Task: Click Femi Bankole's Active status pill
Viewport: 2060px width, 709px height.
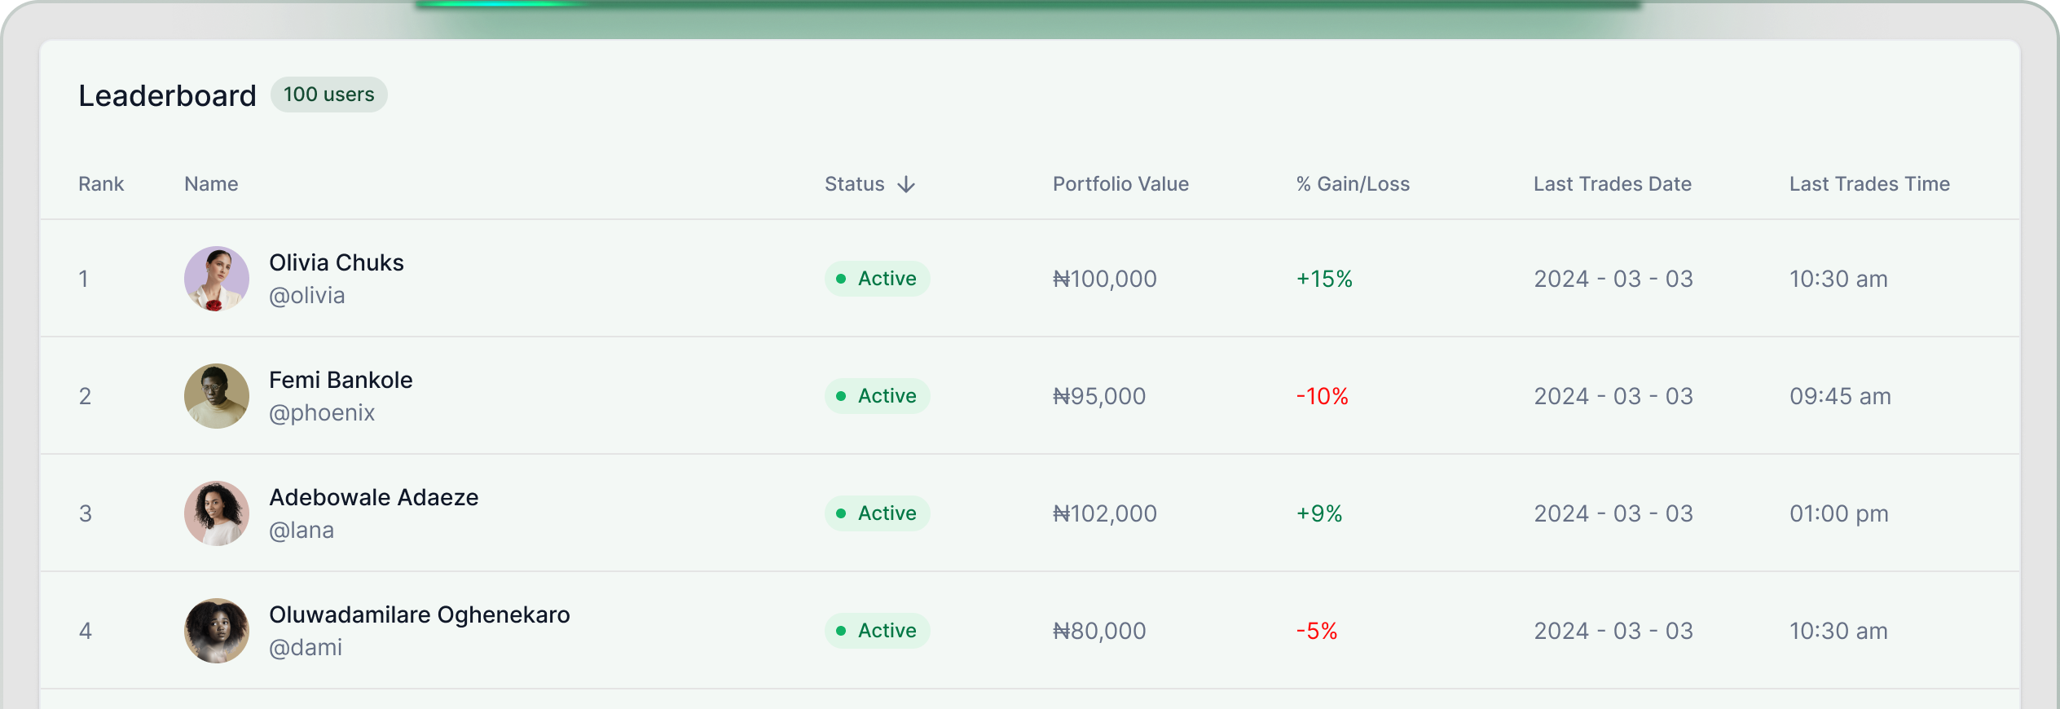Action: [x=877, y=396]
